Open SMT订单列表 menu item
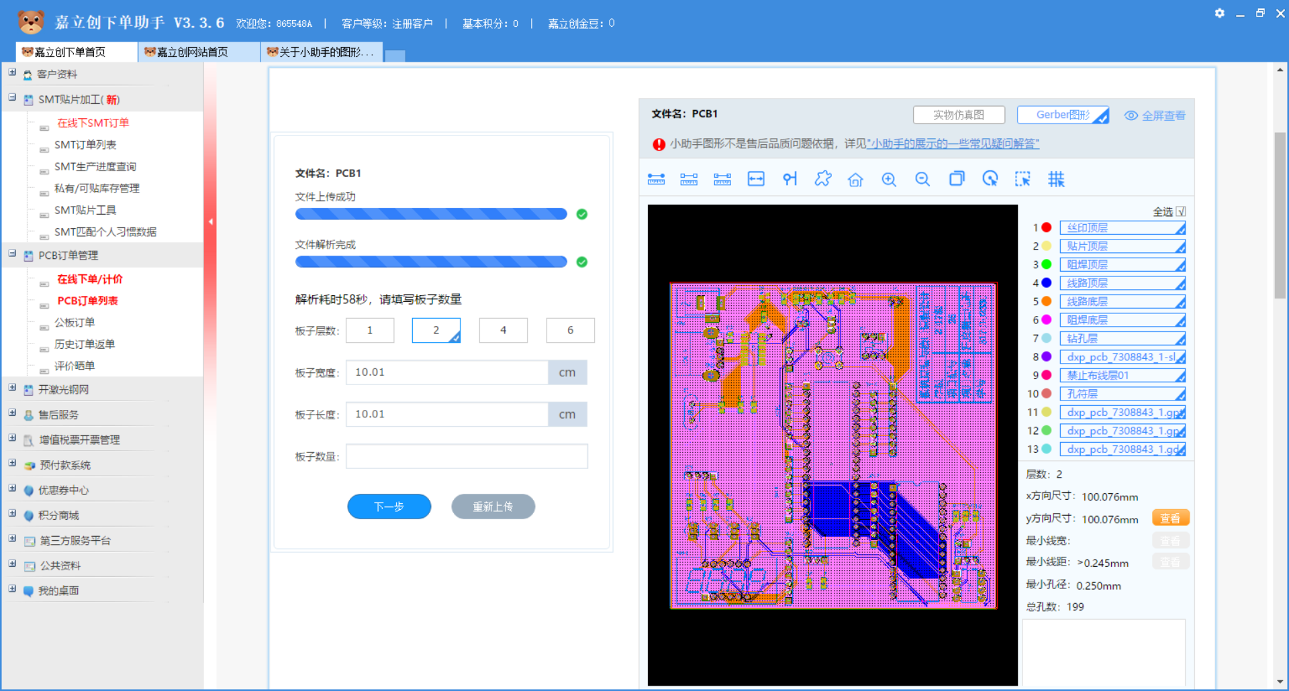Viewport: 1289px width, 691px height. (85, 145)
